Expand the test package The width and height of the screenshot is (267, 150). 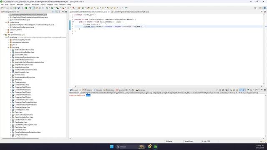pos(6,32)
